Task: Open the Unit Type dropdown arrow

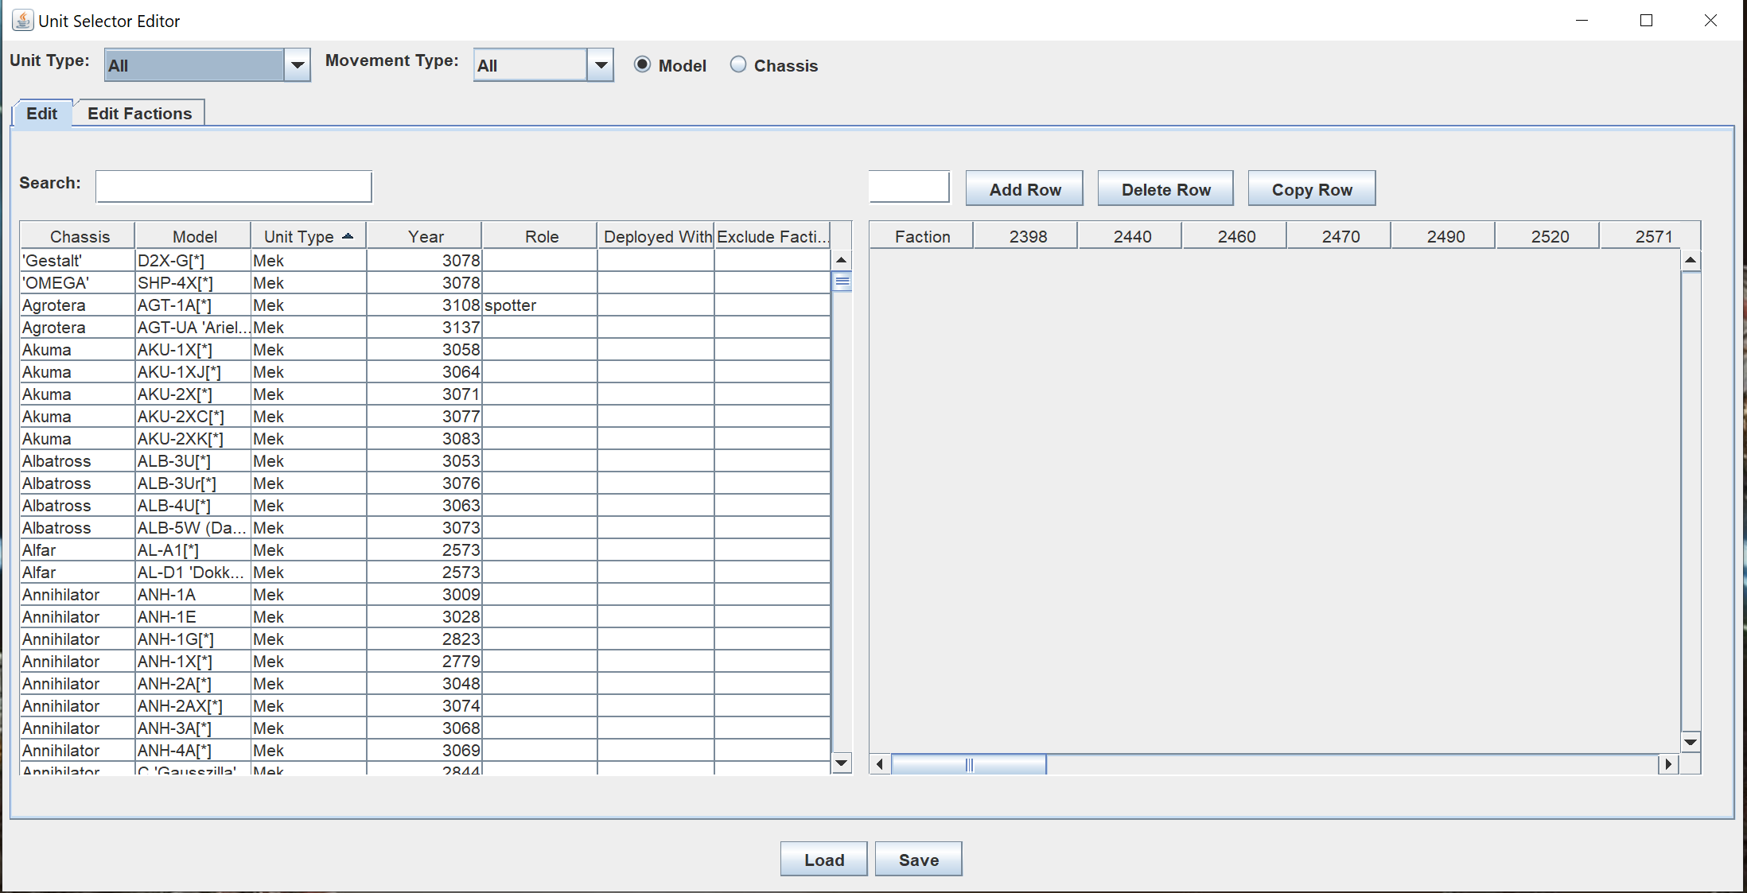Action: [298, 64]
